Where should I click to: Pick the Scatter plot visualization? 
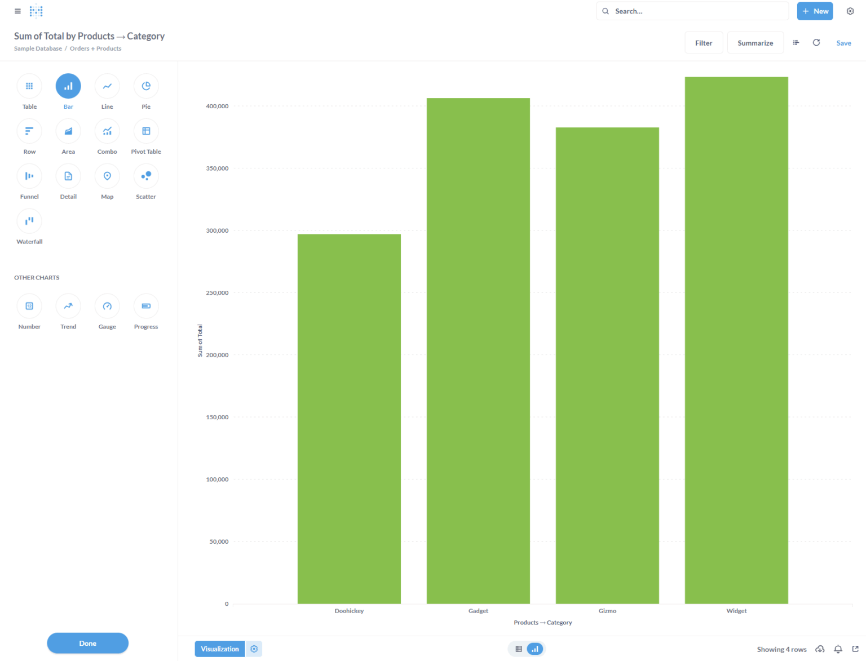(145, 176)
